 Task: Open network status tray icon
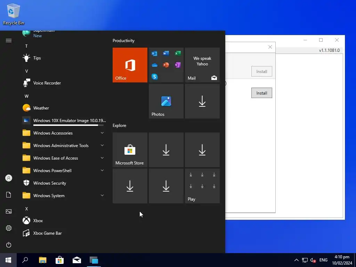tap(305, 260)
